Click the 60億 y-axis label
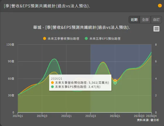The width and height of the screenshot is (164, 126). pyautogui.click(x=11, y=79)
